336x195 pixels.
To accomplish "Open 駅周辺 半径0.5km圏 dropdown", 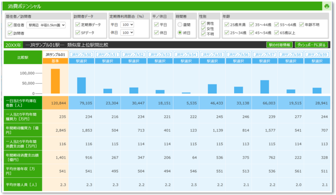I will coord(46,25).
